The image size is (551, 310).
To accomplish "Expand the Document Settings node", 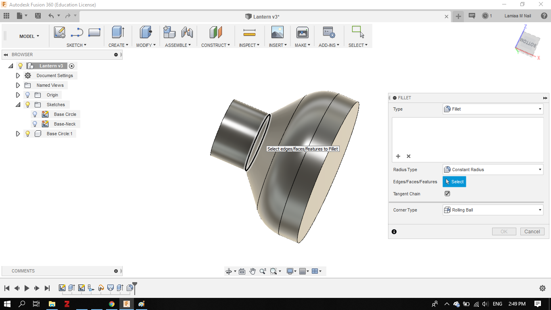I will click(18, 75).
